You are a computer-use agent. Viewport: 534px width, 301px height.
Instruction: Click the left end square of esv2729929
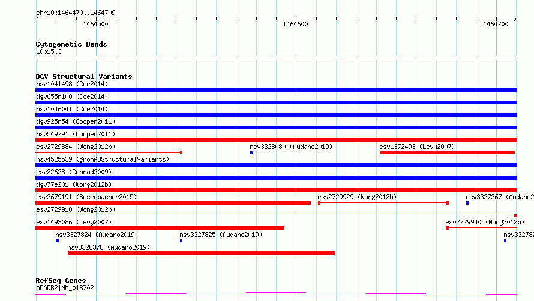[x=319, y=203]
